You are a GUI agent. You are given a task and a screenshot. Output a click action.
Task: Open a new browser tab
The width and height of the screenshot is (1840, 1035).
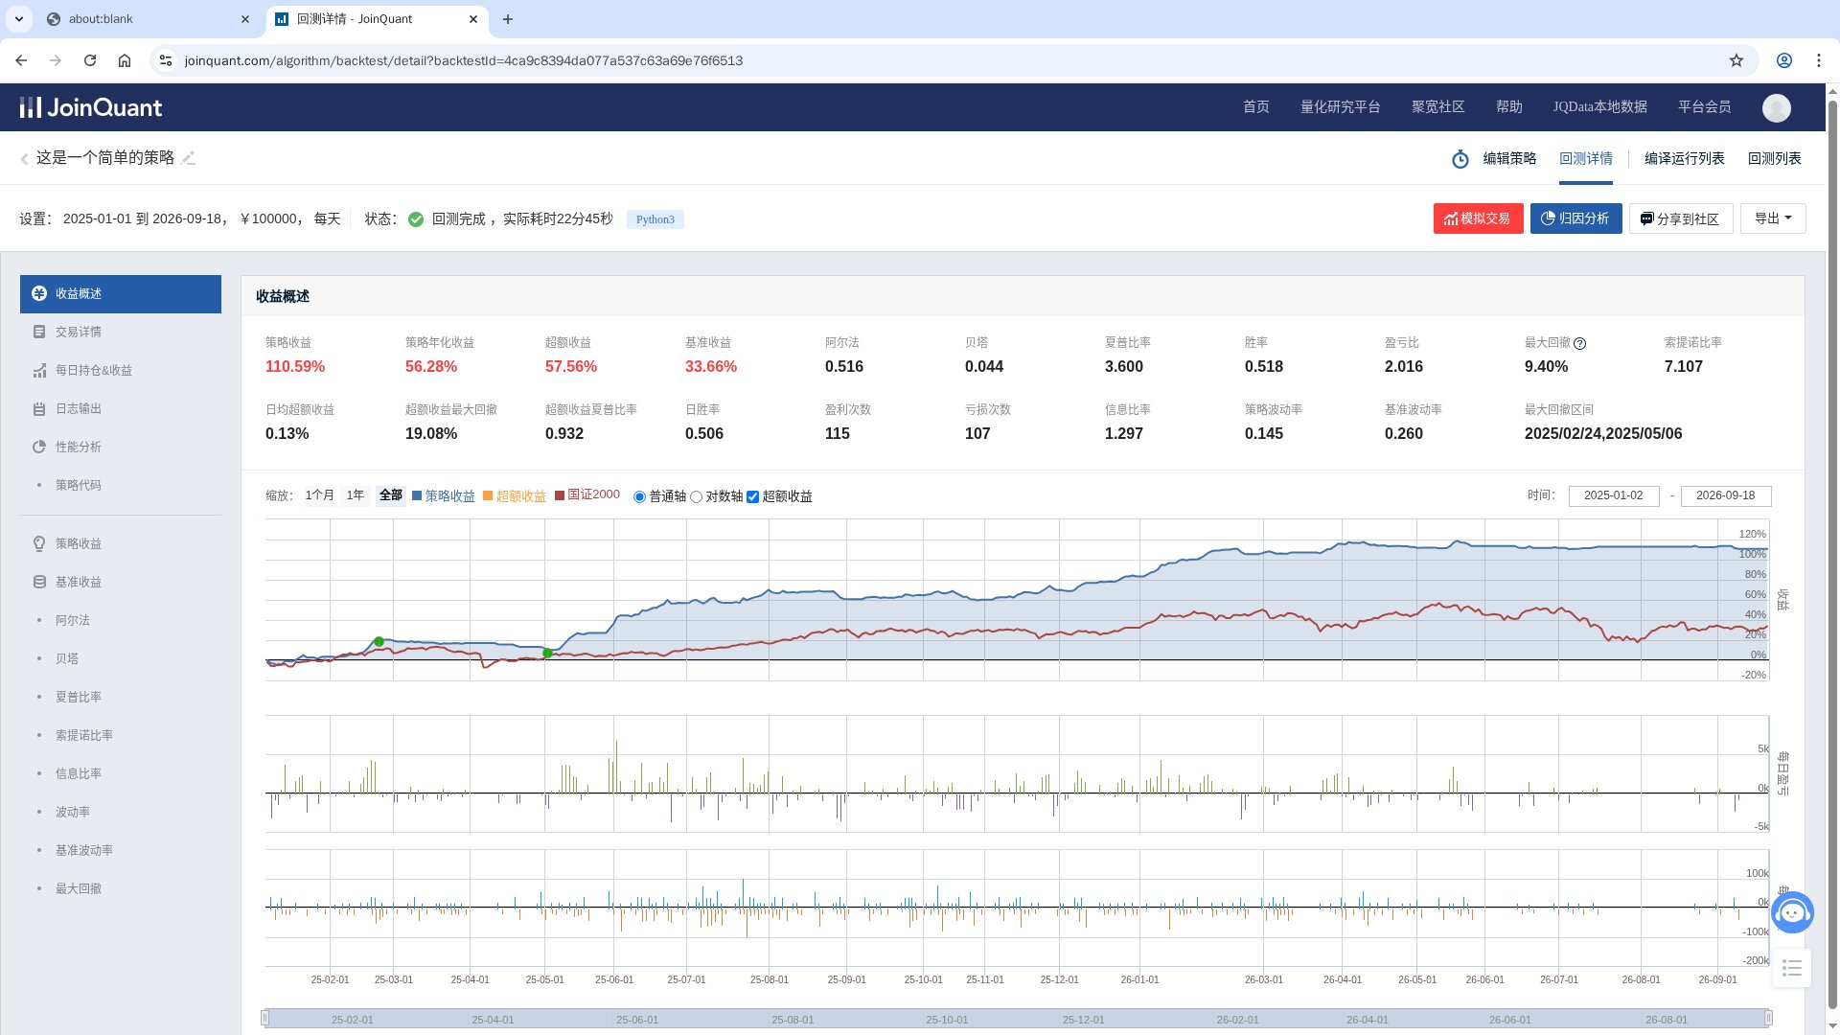[508, 19]
